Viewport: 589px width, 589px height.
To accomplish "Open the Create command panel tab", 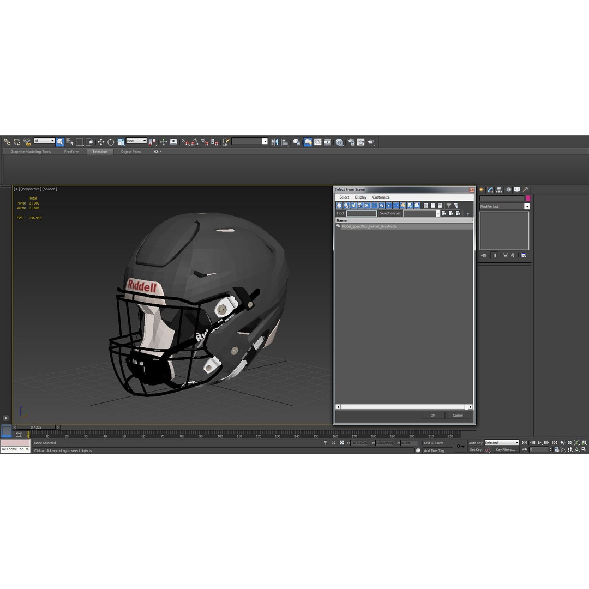I will pyautogui.click(x=481, y=189).
